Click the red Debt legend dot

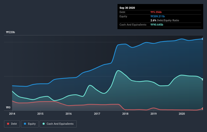tap(8, 124)
